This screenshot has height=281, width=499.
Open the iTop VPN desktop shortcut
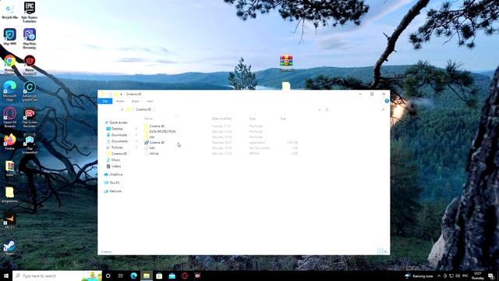9,37
